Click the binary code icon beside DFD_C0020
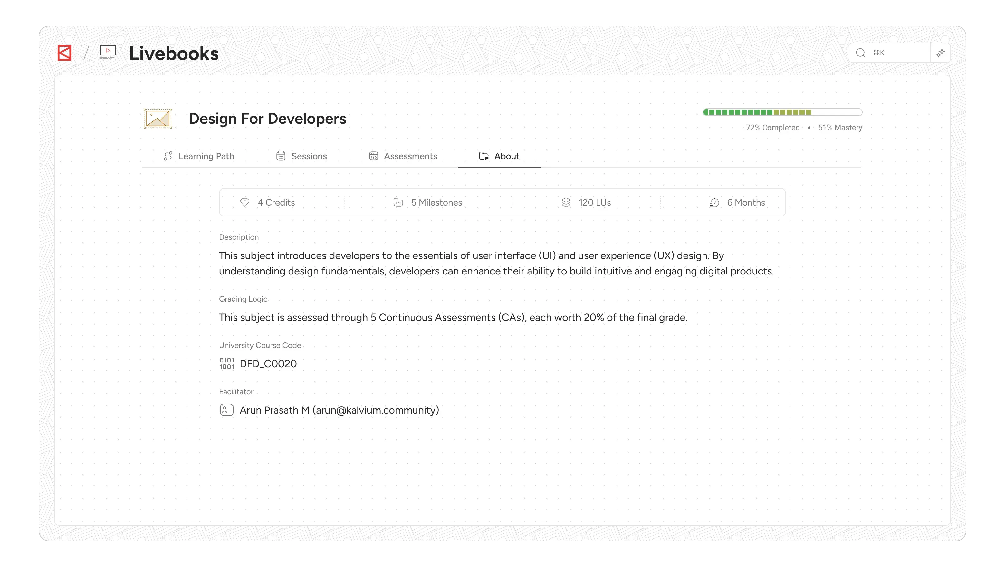This screenshot has width=1005, height=567. (227, 363)
